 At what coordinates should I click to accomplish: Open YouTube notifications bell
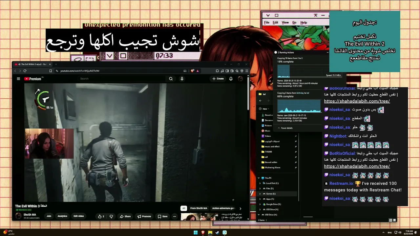(x=231, y=79)
